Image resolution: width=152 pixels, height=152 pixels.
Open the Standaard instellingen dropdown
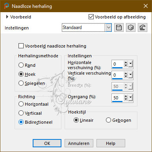tap(109, 27)
